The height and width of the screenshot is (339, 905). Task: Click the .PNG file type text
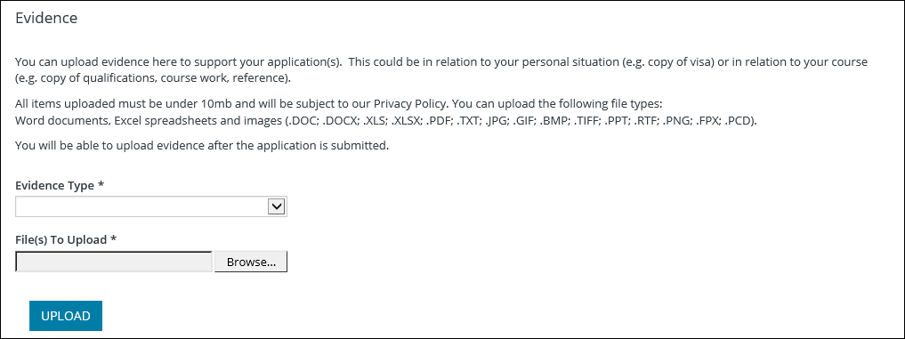(x=680, y=121)
